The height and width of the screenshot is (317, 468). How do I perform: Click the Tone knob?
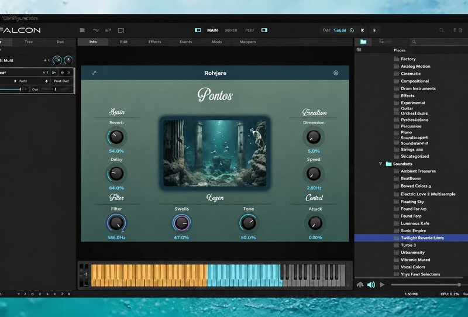click(x=248, y=223)
